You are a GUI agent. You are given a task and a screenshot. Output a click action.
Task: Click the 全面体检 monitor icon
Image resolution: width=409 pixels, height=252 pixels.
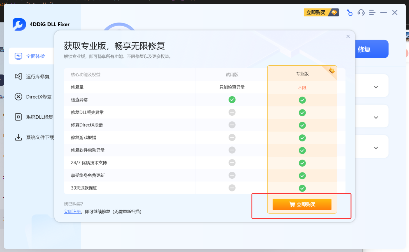[18, 56]
